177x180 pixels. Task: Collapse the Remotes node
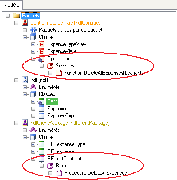pos(42,166)
